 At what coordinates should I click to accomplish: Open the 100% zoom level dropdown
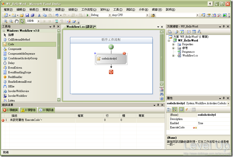38,21
